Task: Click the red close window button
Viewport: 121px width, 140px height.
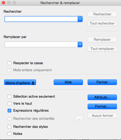Action: coord(4,3)
